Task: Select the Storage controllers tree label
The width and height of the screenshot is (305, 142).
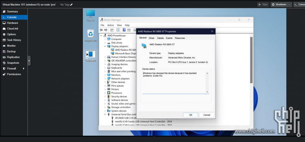Action: click(x=121, y=107)
